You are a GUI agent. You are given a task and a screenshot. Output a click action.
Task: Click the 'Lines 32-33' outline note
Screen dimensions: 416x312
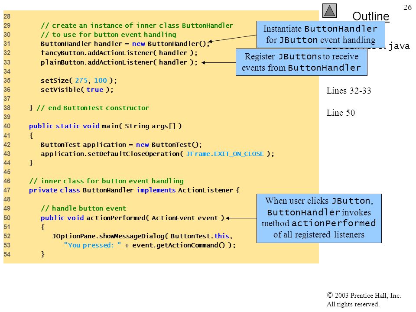348,91
